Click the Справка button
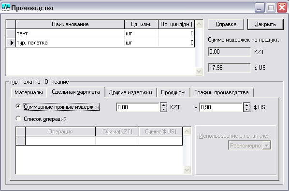This screenshot has height=191, width=289. tap(226, 24)
